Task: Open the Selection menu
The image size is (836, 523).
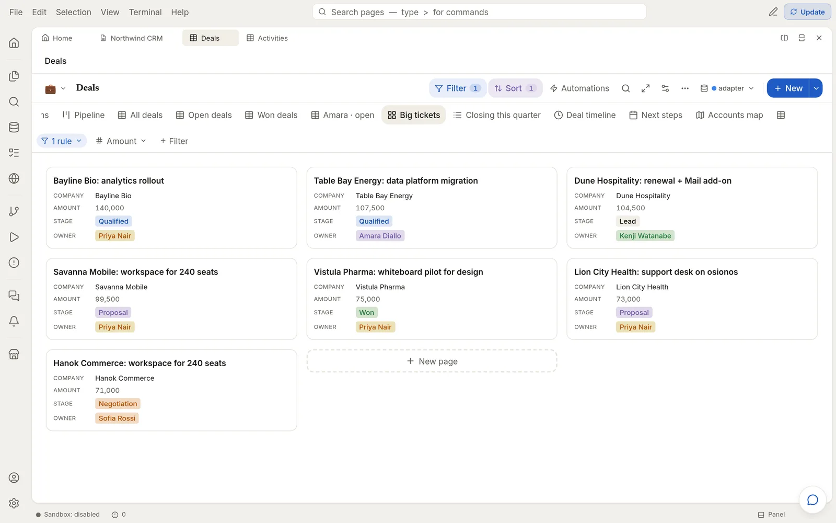Action: click(x=74, y=12)
